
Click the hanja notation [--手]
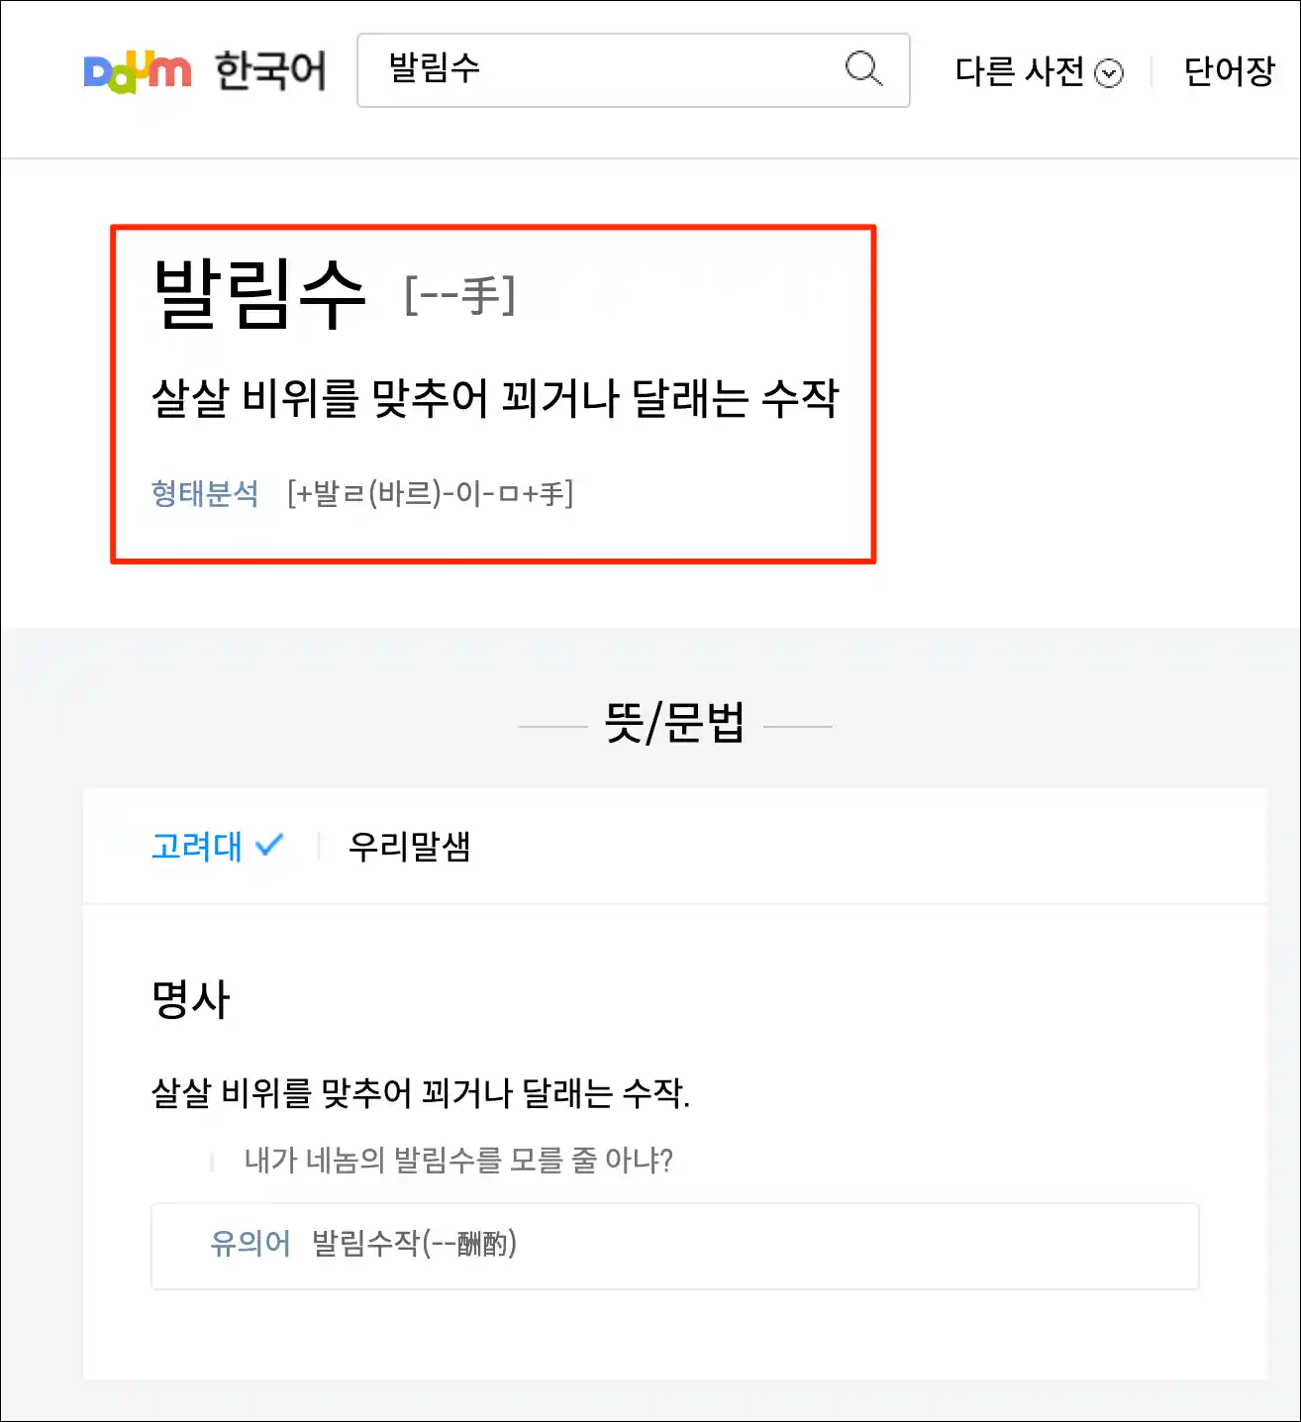click(460, 296)
